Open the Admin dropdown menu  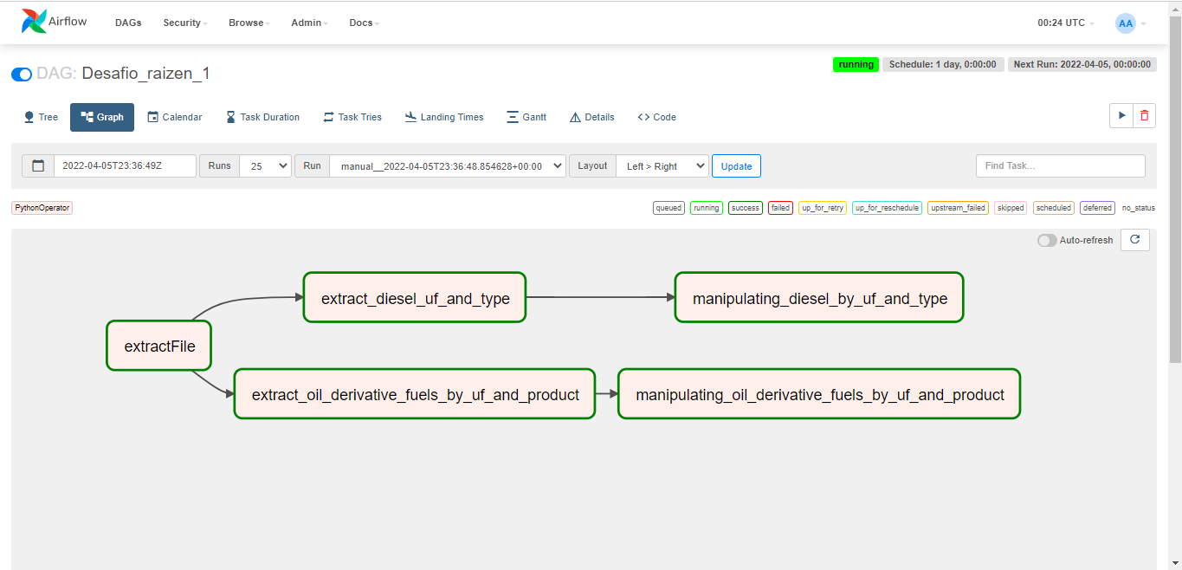click(x=310, y=23)
